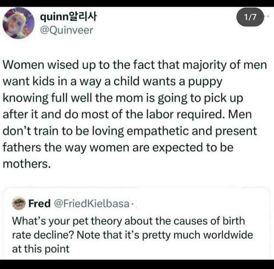Visit the @Quinveer handle
Image resolution: width=274 pixels, height=269 pixels.
(67, 30)
